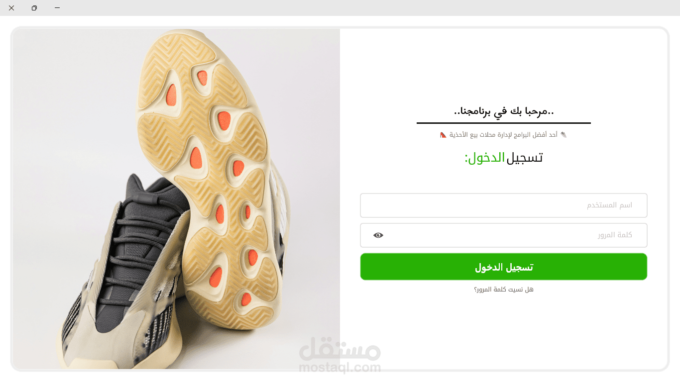Open the هل نسيت كلمة المرور؟ link
The width and height of the screenshot is (680, 382).
click(504, 289)
